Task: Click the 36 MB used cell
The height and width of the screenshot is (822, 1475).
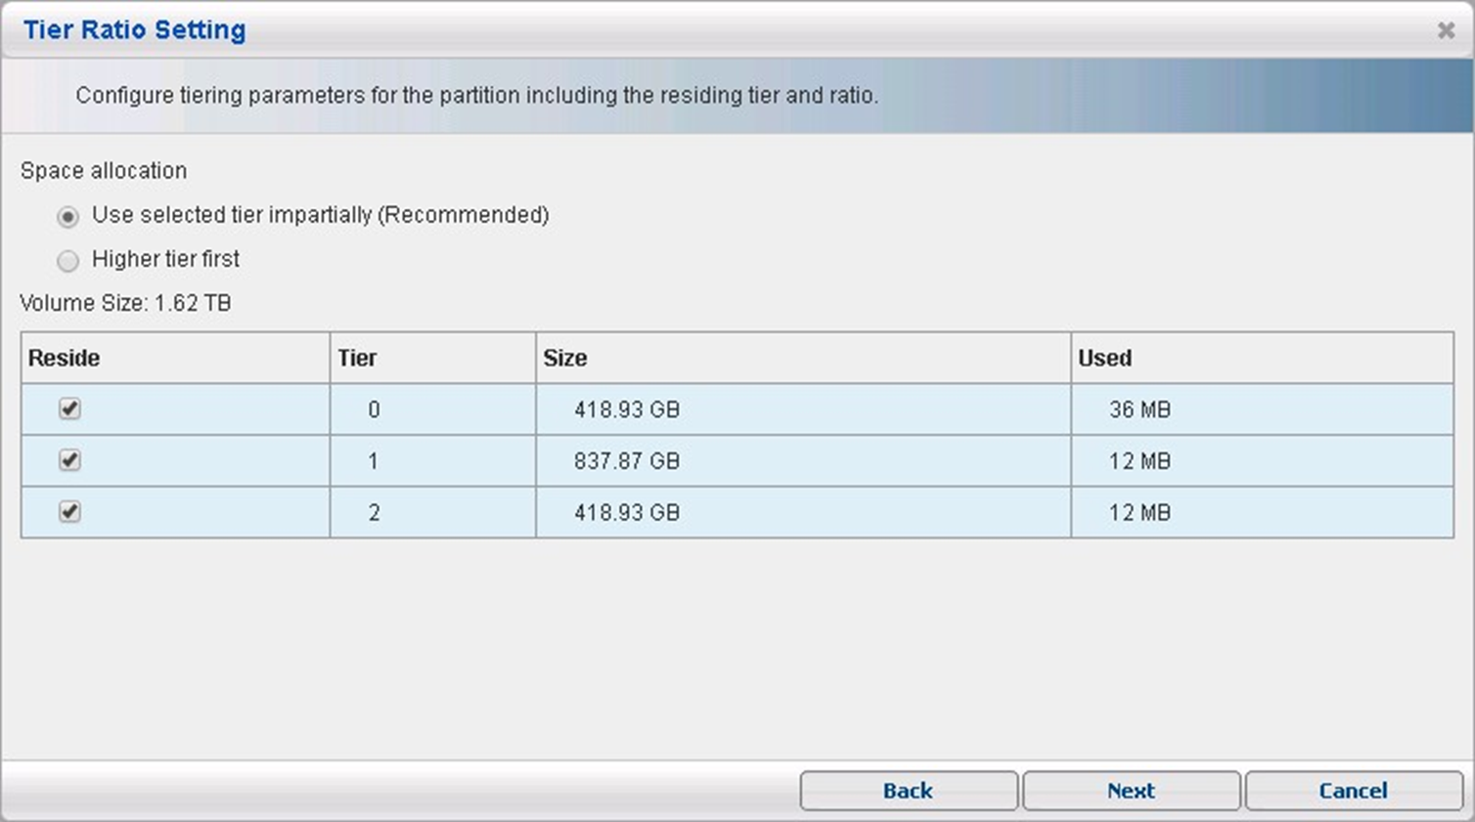Action: point(1140,410)
